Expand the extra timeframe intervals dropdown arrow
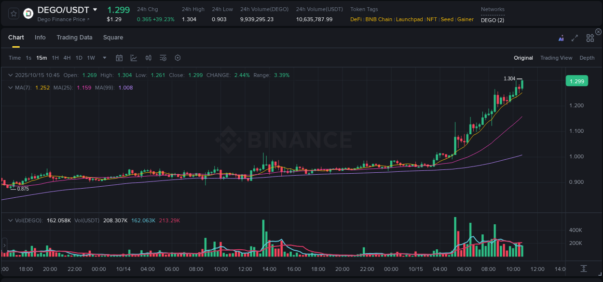 coord(104,58)
